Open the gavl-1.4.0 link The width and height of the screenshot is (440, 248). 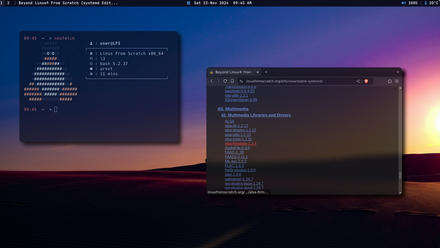click(232, 174)
